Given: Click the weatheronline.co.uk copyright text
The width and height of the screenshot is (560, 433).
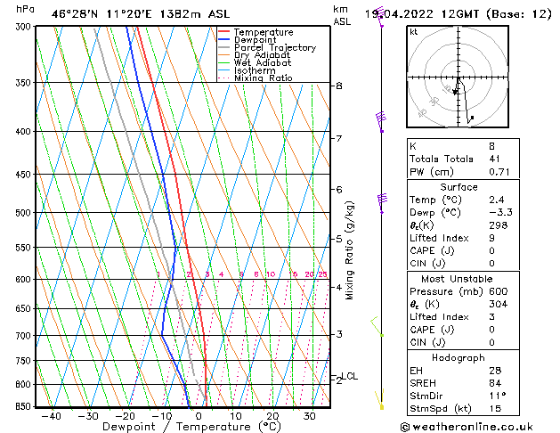Looking at the screenshot, I should click(467, 427).
